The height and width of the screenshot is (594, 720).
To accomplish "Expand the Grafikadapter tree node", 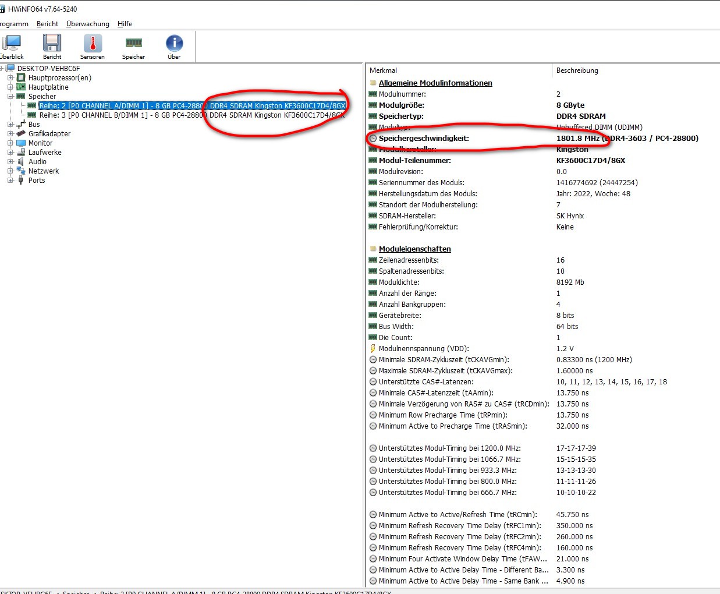I will 10,133.
